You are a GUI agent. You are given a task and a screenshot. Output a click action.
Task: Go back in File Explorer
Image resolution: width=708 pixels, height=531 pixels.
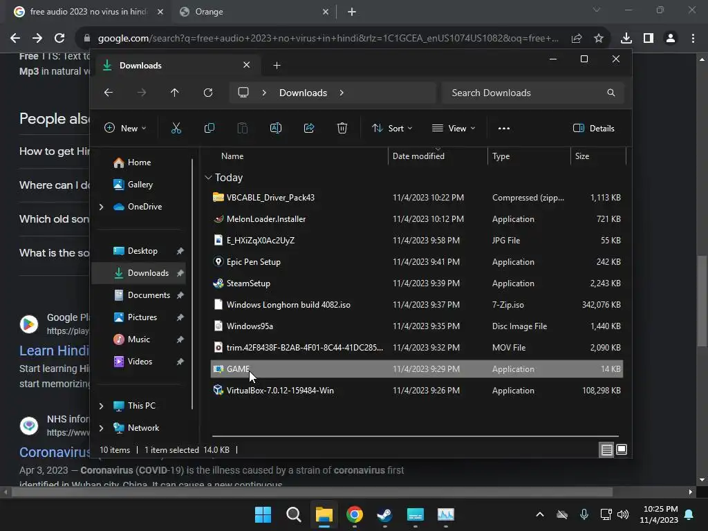[x=109, y=93]
